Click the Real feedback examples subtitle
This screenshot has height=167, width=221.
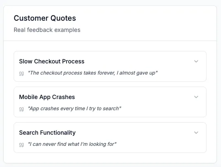[x=47, y=30]
